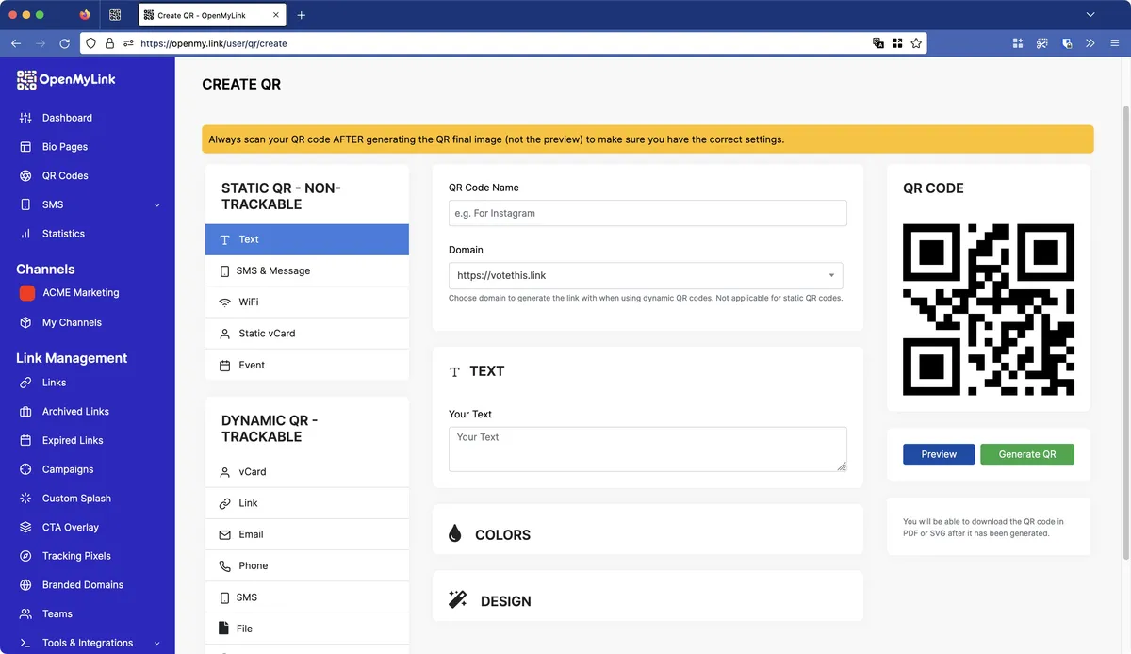The height and width of the screenshot is (654, 1131).
Task: Click the QR code preview image
Action: [989, 309]
